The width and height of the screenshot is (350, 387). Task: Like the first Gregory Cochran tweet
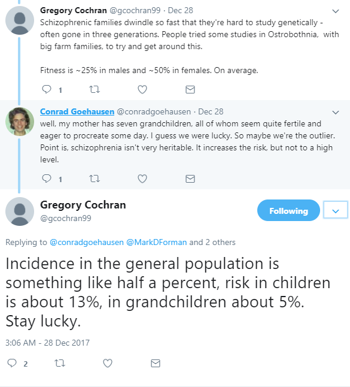[x=142, y=89]
